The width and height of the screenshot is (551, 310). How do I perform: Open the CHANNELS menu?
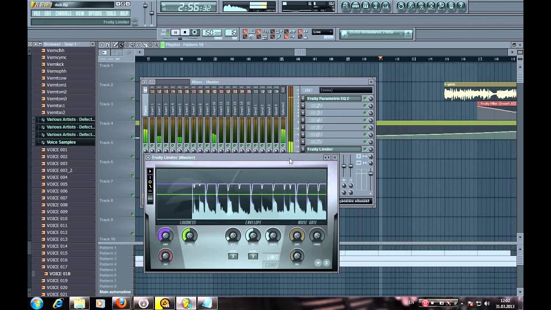click(63, 13)
